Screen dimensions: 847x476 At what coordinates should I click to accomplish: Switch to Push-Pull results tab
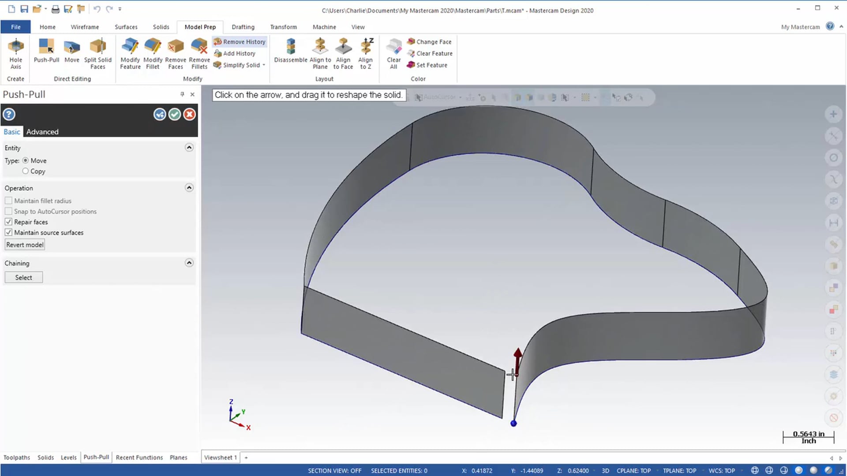click(97, 457)
